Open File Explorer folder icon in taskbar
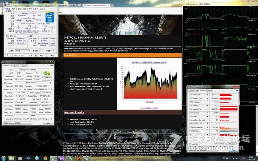 point(12,158)
